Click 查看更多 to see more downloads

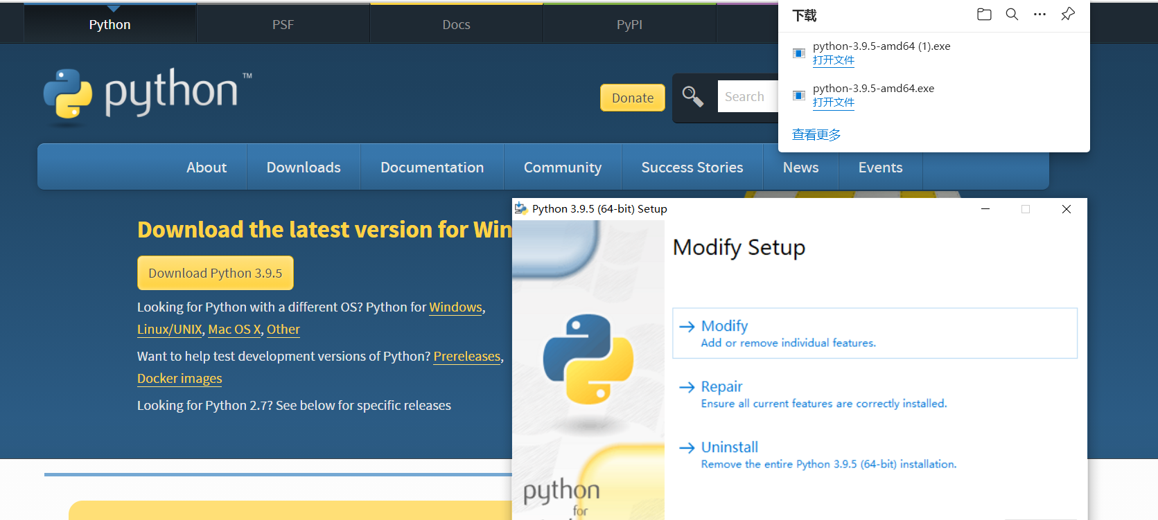tap(816, 134)
